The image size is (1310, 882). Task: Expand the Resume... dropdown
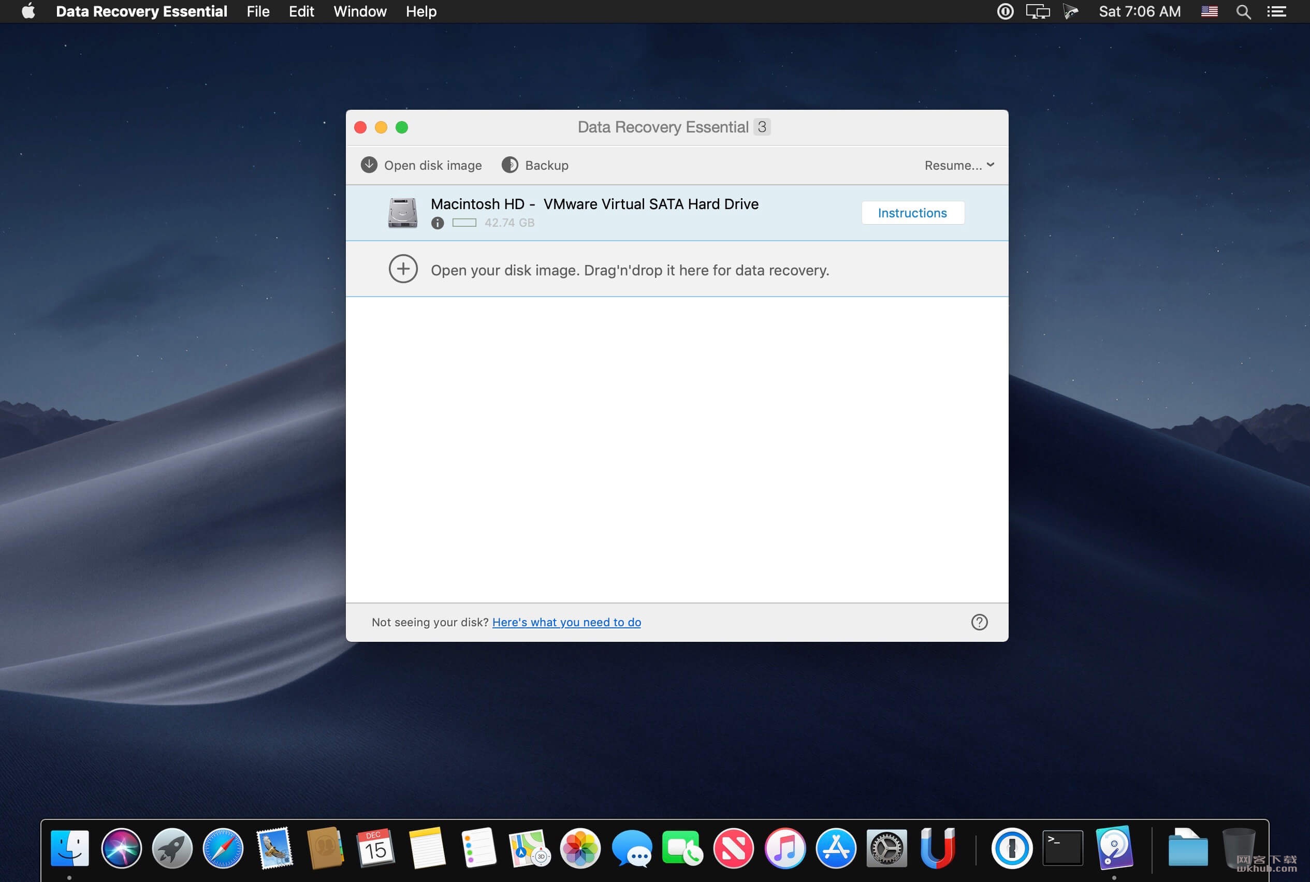click(959, 166)
